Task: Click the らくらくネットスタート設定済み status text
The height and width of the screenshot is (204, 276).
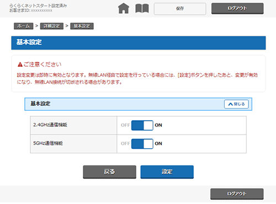Action: click(x=38, y=6)
